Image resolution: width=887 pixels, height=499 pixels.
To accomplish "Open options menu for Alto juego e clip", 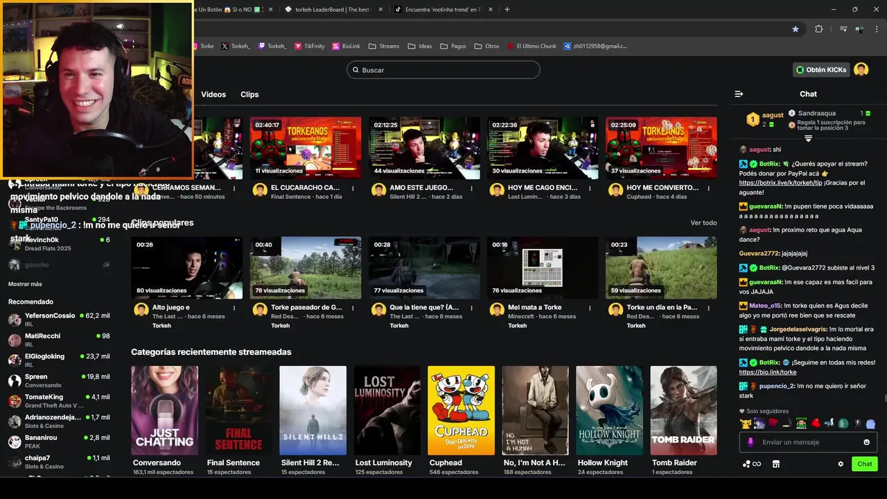I will pos(234,308).
